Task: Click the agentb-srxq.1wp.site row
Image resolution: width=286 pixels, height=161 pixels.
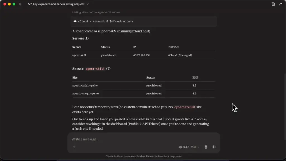Action: pos(144,93)
